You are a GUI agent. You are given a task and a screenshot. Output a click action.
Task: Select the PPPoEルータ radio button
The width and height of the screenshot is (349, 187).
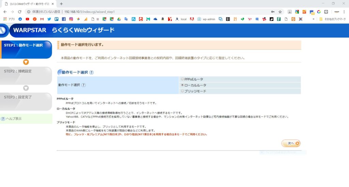(x=182, y=79)
